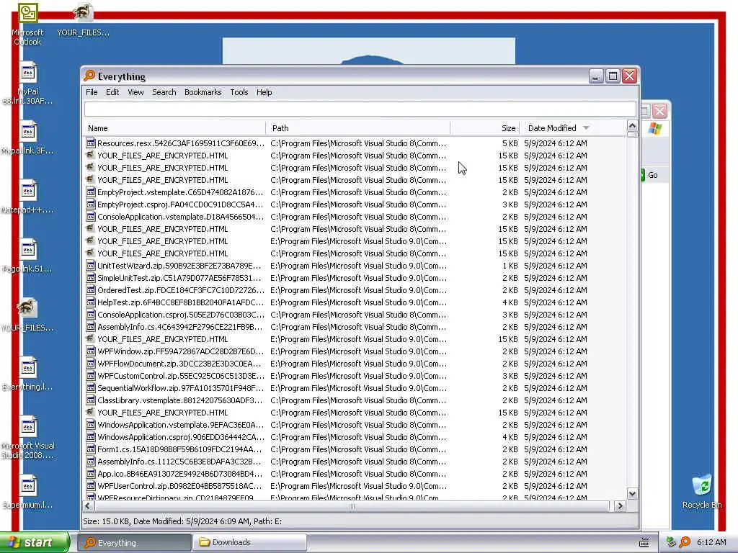Select WPFWindow.zip.FF59A72867ADC28D2B7E6D file icon
The width and height of the screenshot is (738, 553).
(90, 351)
